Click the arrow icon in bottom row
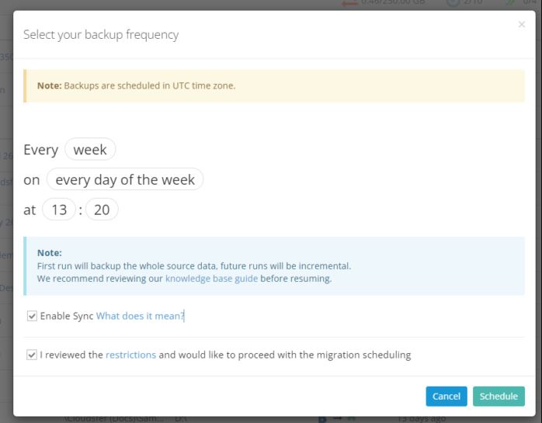This screenshot has height=423, width=542. point(338,418)
